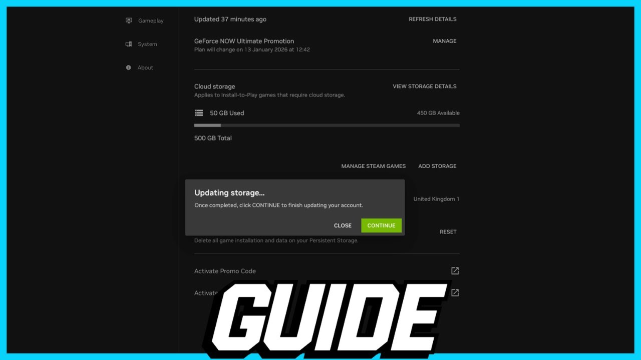Click VIEW STORAGE DETAILS
This screenshot has height=360, width=641.
click(425, 86)
